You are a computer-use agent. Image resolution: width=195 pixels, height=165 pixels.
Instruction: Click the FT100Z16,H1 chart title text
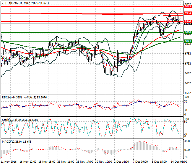pyautogui.click(x=14, y=3)
